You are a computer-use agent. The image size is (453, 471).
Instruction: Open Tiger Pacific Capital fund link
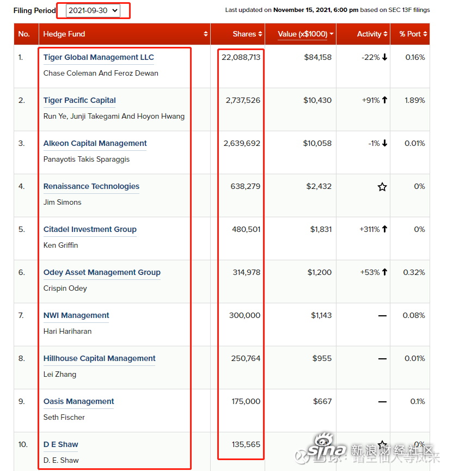(79, 100)
